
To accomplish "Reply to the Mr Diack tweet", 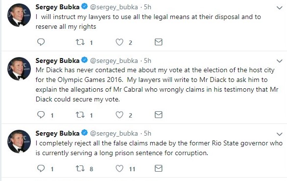I will coord(41,115).
